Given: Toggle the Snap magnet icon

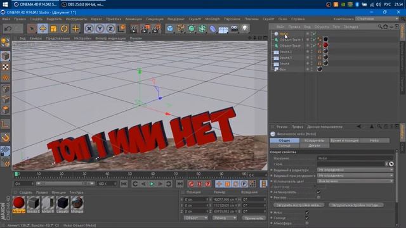Looking at the screenshot, I should (x=5, y=138).
